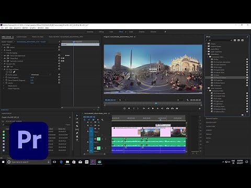Screen dimensions: 251x188
Task: Select the Selection tool in tools panel
Action: point(77,115)
